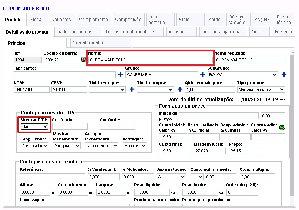The image size is (299, 210).
Task: Open the Mostrar fechamento dropdown
Action: click(x=67, y=146)
